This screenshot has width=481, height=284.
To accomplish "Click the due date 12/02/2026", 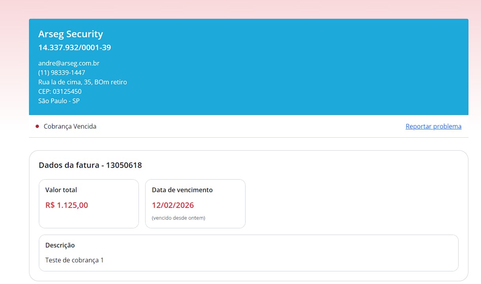I will pyautogui.click(x=173, y=205).
